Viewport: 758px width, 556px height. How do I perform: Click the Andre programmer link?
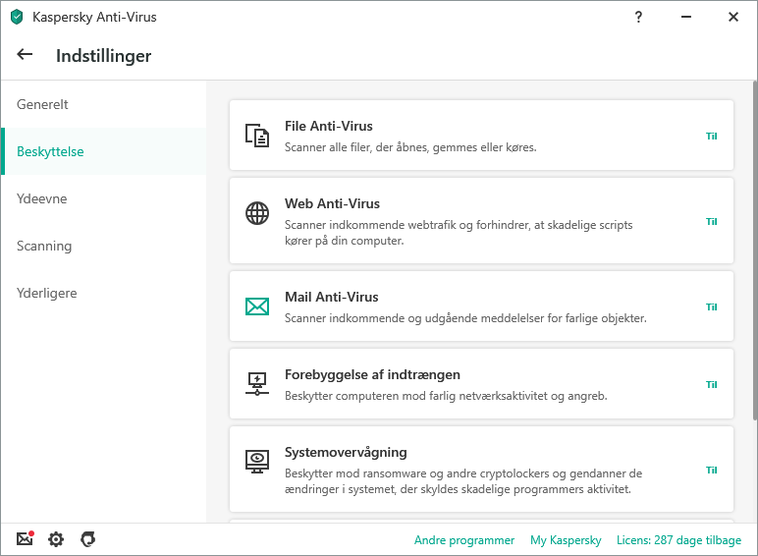[464, 540]
